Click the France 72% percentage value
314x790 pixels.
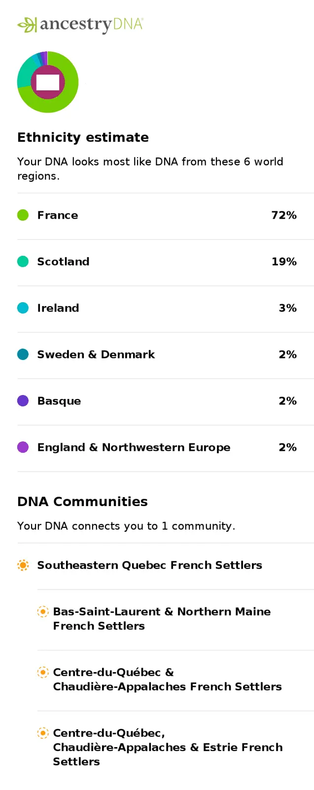284,215
